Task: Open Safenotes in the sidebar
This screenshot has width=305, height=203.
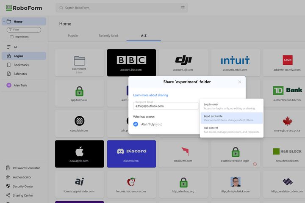Action: coord(24,74)
